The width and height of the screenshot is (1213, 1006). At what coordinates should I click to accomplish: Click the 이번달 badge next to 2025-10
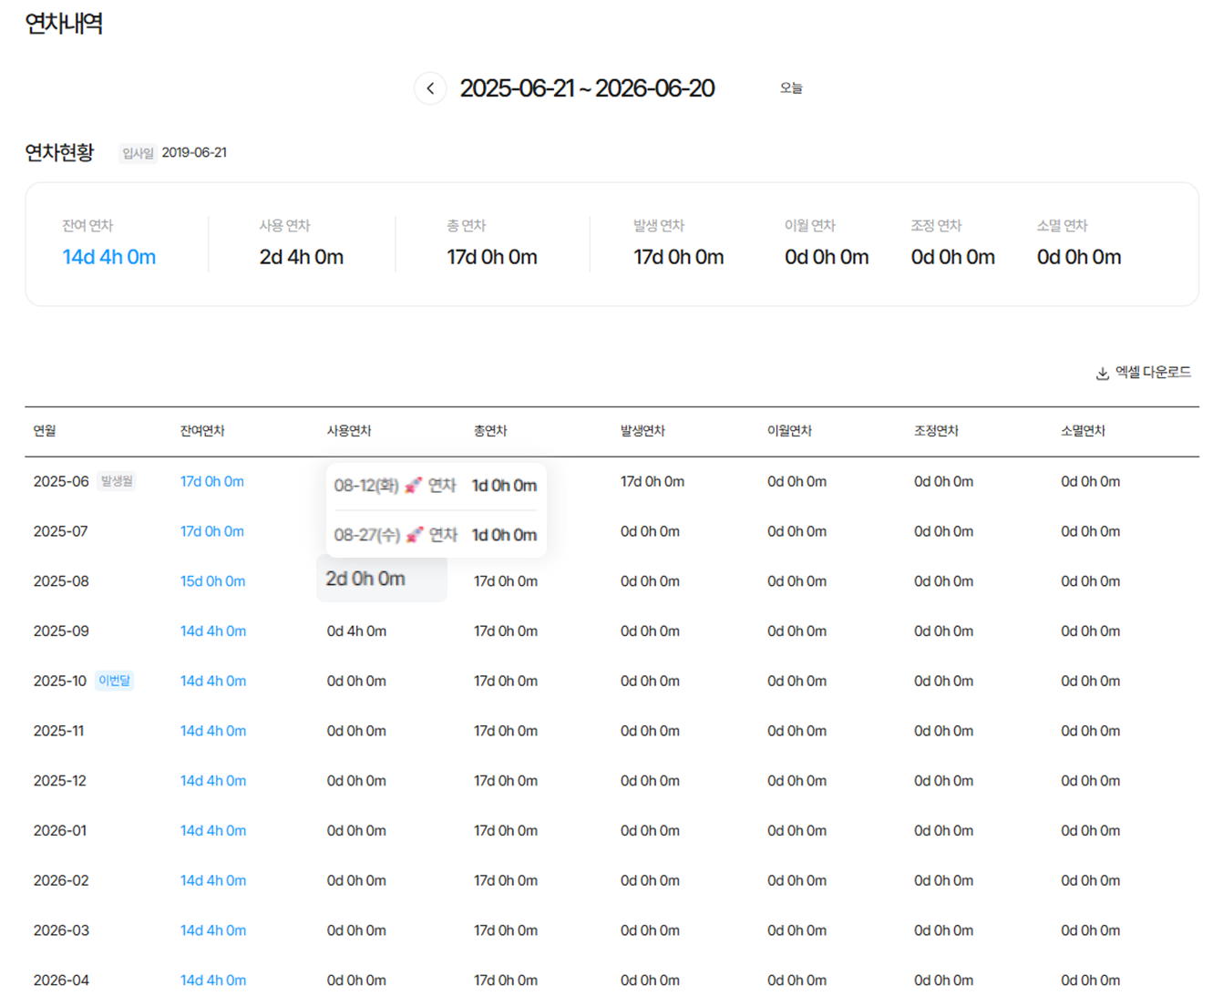coord(115,681)
